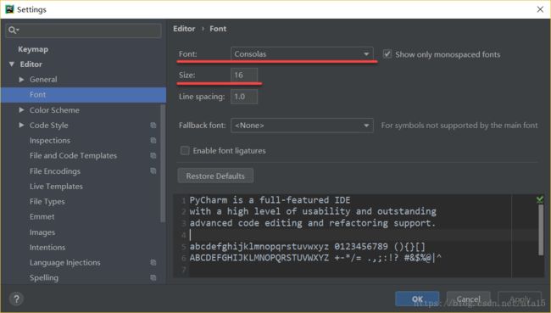Expand the Code Style tree node

[21, 126]
